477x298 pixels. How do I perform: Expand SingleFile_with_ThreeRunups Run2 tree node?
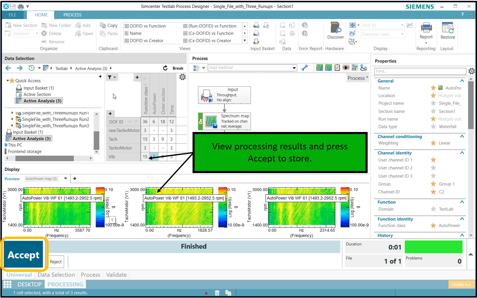pyautogui.click(x=12, y=120)
